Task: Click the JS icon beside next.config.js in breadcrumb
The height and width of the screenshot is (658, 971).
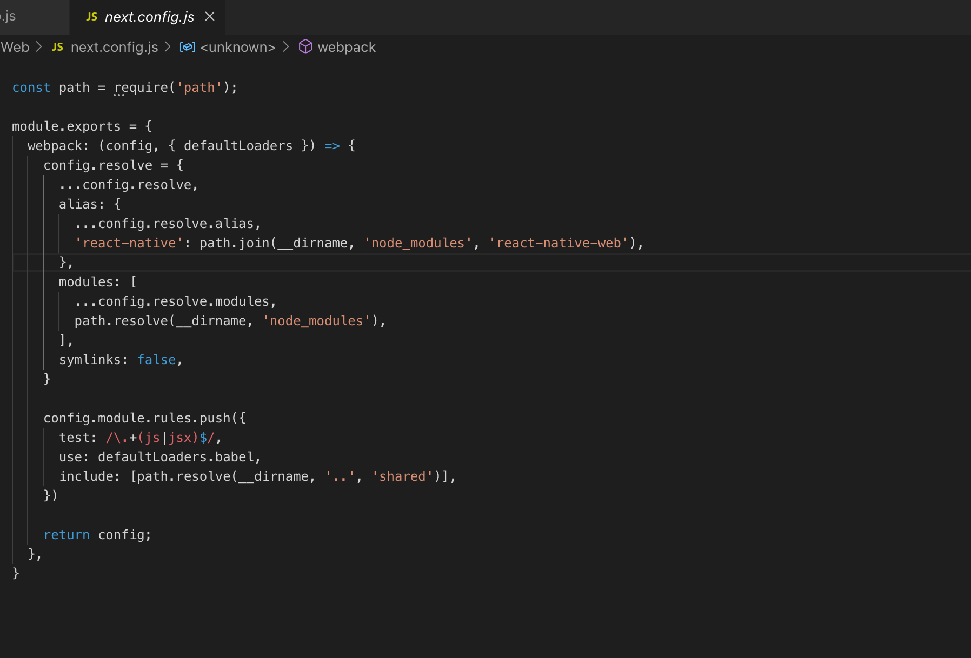Action: point(57,47)
